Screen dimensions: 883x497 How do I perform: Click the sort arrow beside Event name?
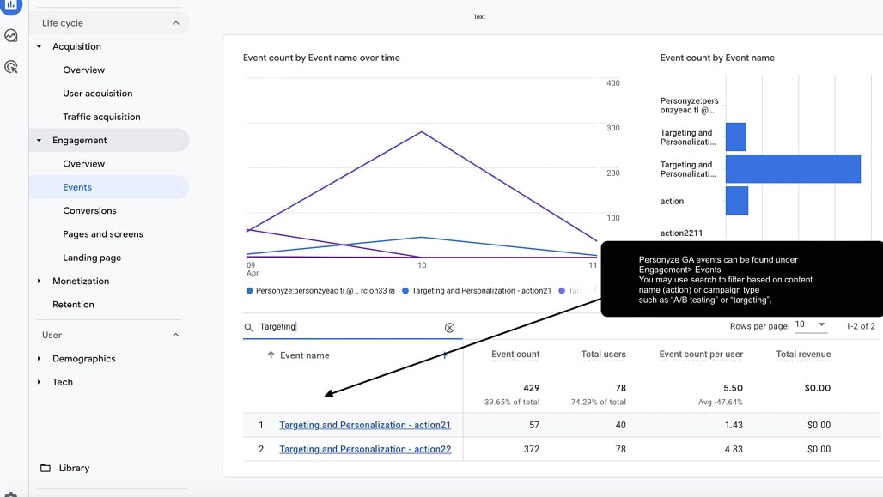click(x=271, y=355)
